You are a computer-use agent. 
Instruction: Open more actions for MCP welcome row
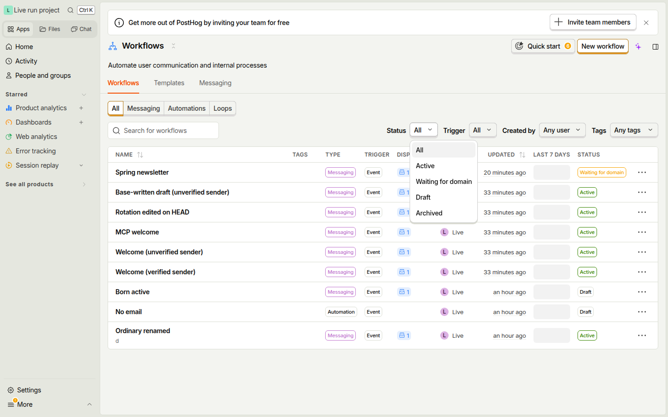pos(642,232)
